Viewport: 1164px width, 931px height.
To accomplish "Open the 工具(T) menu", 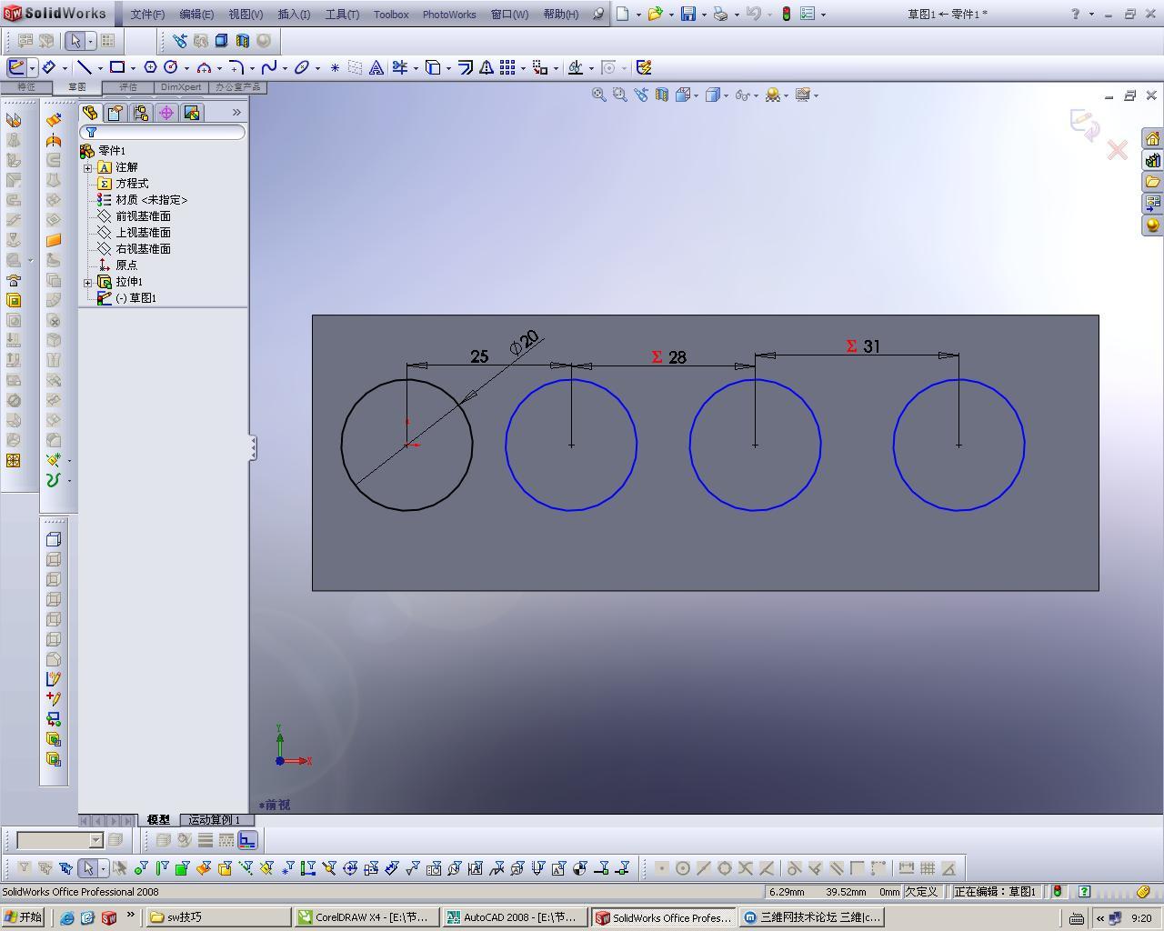I will point(342,15).
